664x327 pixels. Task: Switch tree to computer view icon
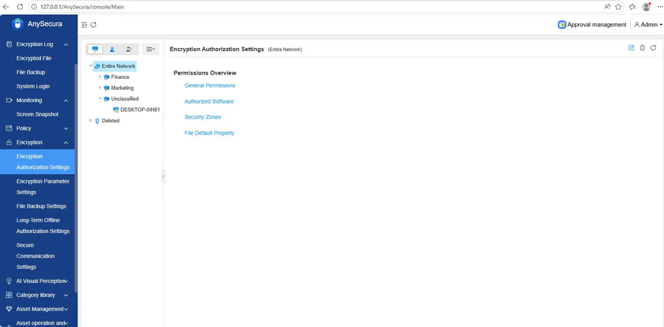click(x=95, y=49)
